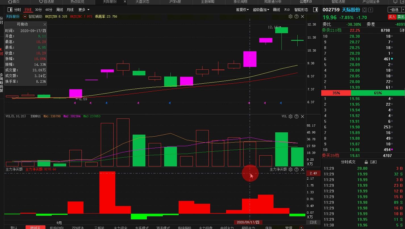Viewport: 405px width, 229px height.
Task: Click the exclamation info icon near stock name
Action: point(371,10)
